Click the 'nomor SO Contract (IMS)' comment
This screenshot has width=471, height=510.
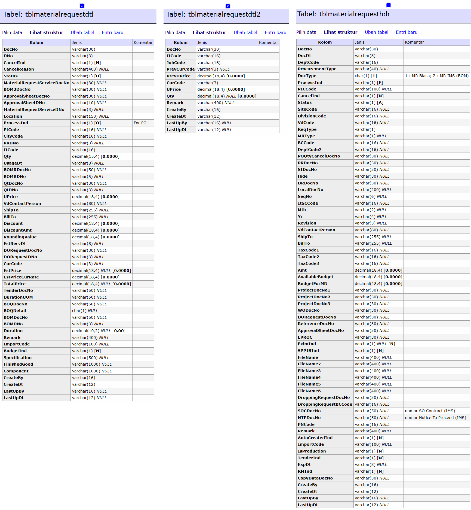[430, 411]
